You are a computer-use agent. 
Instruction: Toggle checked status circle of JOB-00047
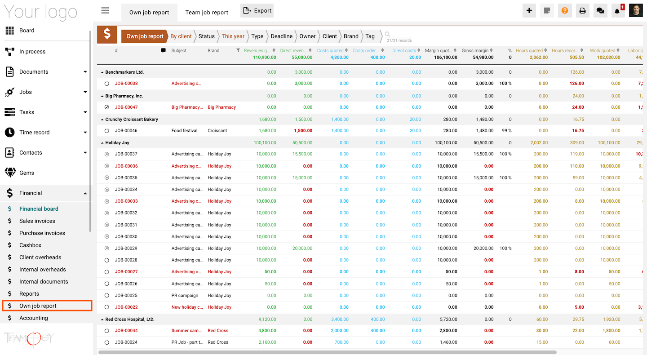[x=106, y=107]
